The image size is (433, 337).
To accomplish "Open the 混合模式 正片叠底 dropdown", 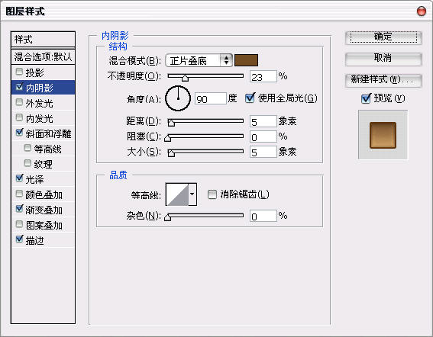I will click(199, 60).
